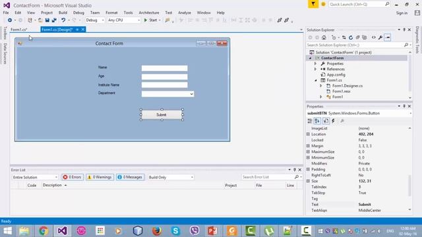Click Solution Explorer Show All Files icon
422x237 pixels.
click(x=365, y=38)
